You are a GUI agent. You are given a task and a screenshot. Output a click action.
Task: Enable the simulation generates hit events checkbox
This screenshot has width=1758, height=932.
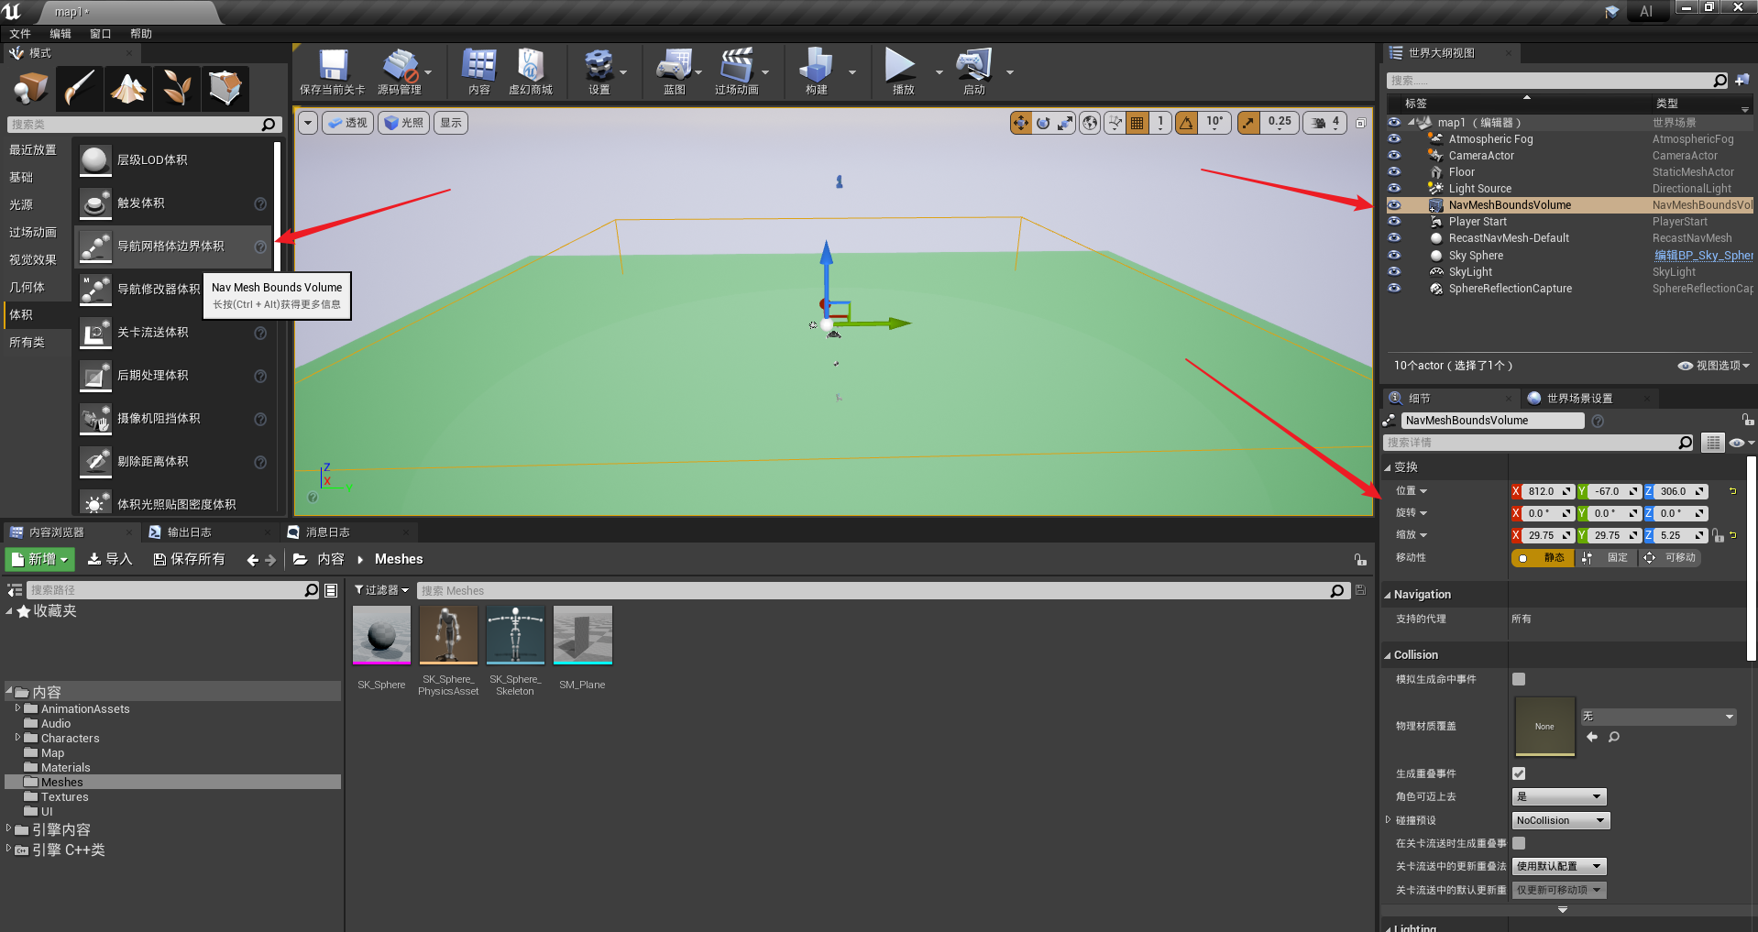1519,679
